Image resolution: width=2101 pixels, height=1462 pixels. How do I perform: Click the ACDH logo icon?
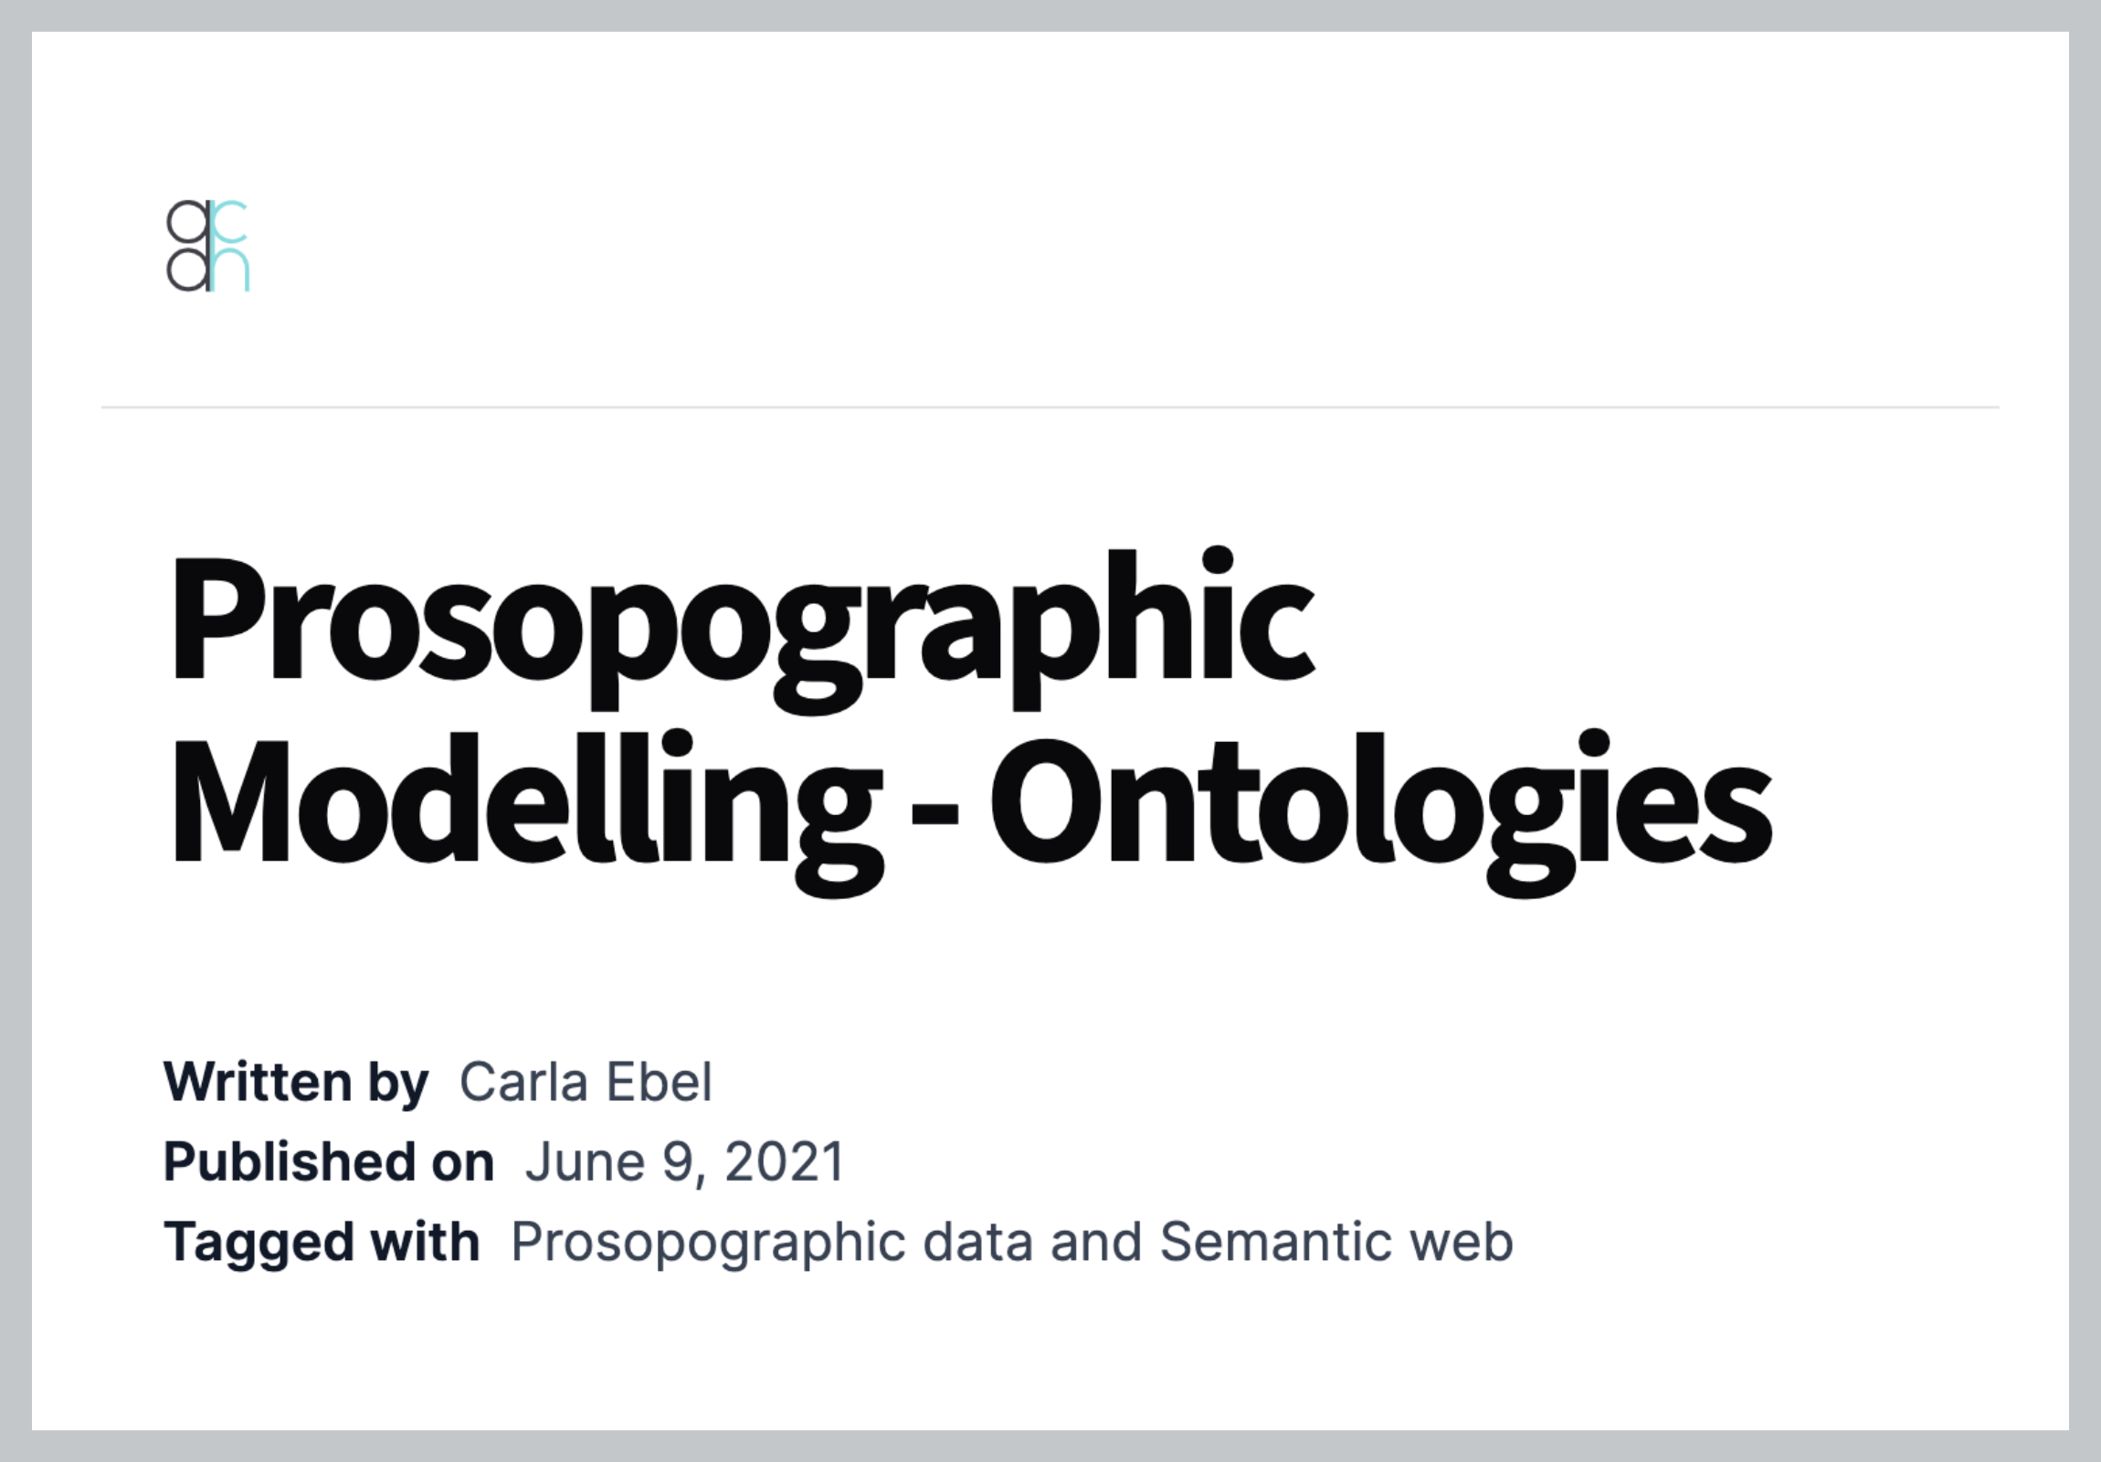(x=207, y=246)
